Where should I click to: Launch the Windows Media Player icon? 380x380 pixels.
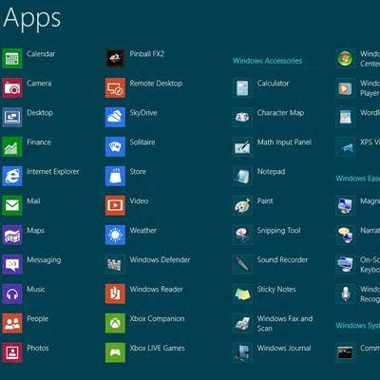(x=346, y=87)
